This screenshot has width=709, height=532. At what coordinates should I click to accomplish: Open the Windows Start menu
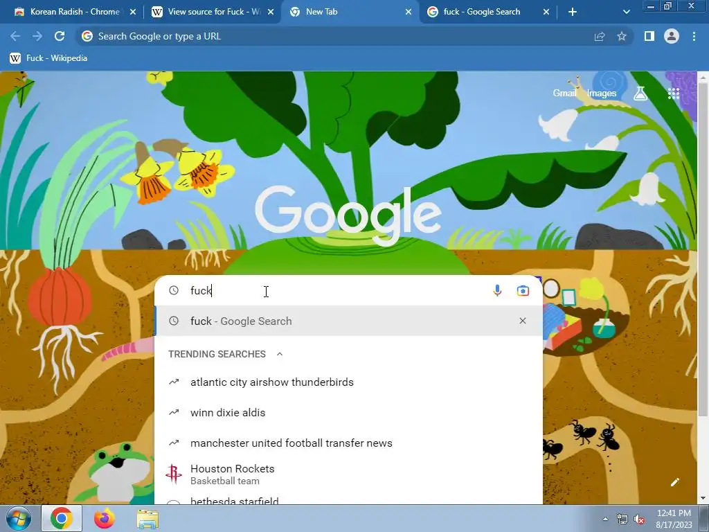(x=18, y=518)
